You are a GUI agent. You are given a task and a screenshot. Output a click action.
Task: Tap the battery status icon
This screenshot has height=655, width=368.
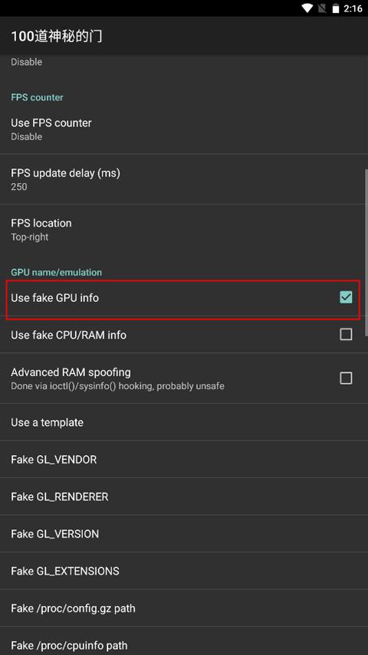pos(336,8)
